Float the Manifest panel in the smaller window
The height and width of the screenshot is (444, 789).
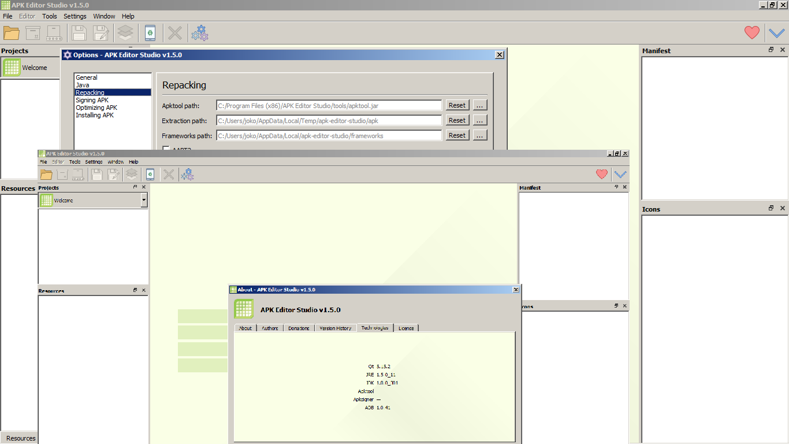coord(616,187)
